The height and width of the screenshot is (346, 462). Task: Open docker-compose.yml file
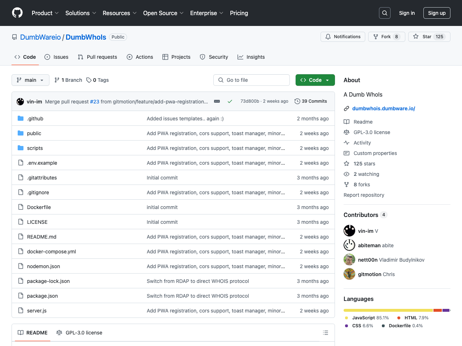point(51,252)
